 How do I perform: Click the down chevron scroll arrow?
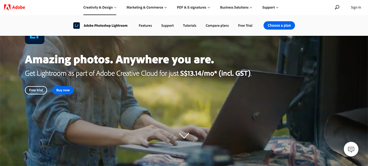[x=184, y=135]
